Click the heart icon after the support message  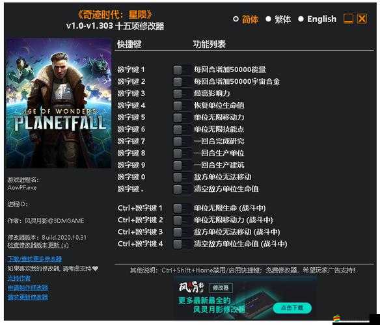[96, 268]
